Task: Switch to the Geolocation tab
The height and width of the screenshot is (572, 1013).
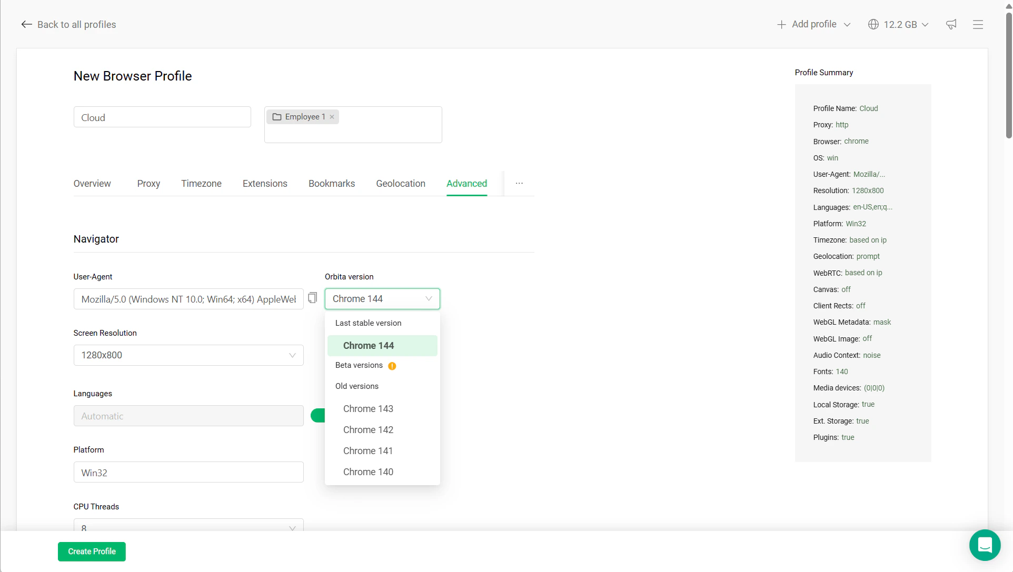Action: [401, 183]
